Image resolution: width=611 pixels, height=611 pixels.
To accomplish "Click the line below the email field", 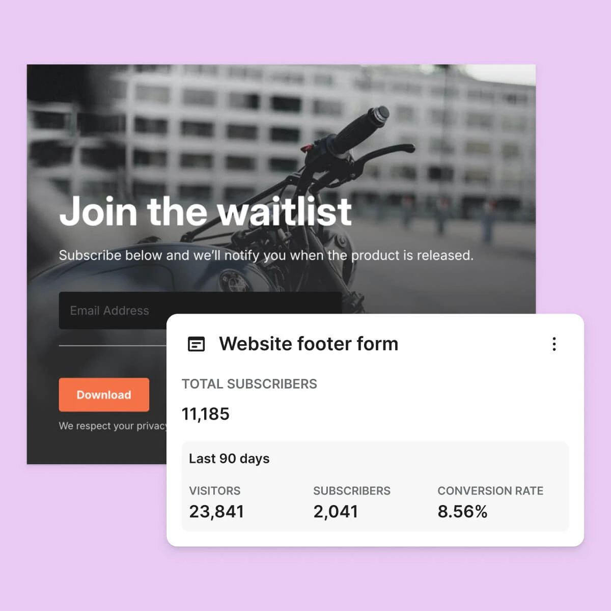I will click(113, 346).
